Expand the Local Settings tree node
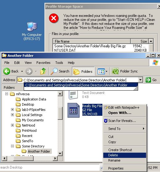The image size is (160, 172). (12, 115)
